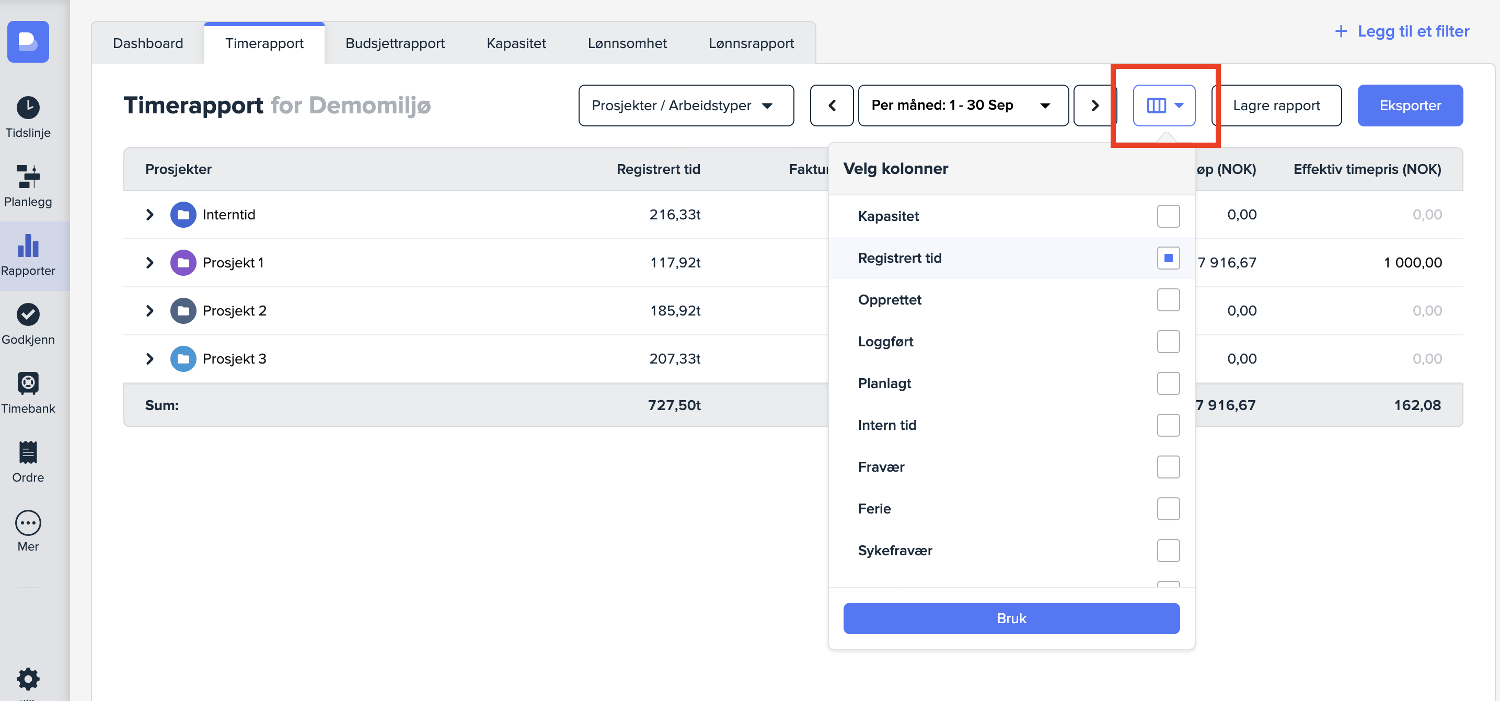Click the Bruk apply button
Viewport: 1500px width, 701px height.
click(x=1011, y=618)
